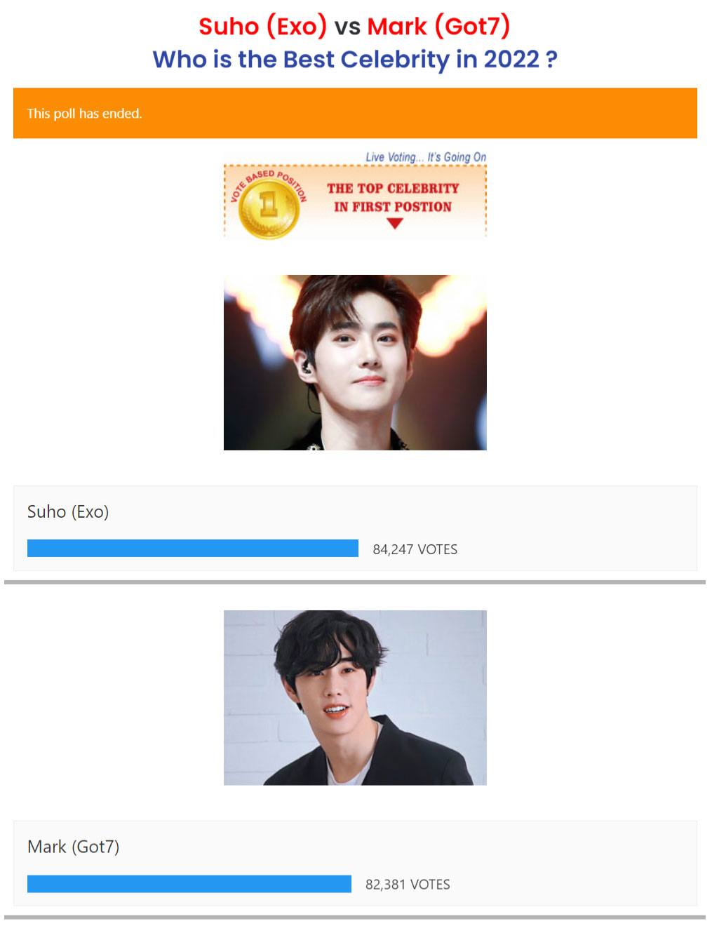Viewport: 712px width, 940px height.
Task: Click the 'Live Voting... It's Going On' text
Action: (x=426, y=157)
